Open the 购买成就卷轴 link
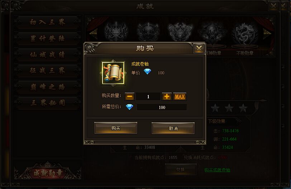The image size is (291, 189). [x=217, y=170]
